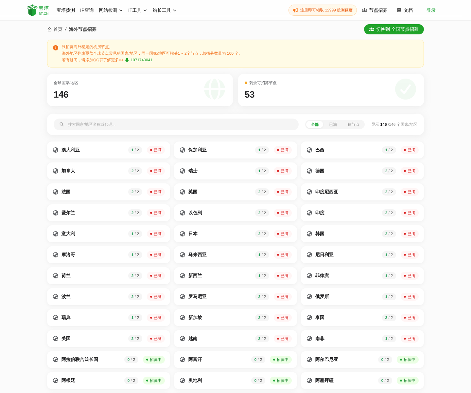Image resolution: width=471 pixels, height=393 pixels.
Task: Click the globe icon next to 阿塞拜疆
Action: [309, 381]
